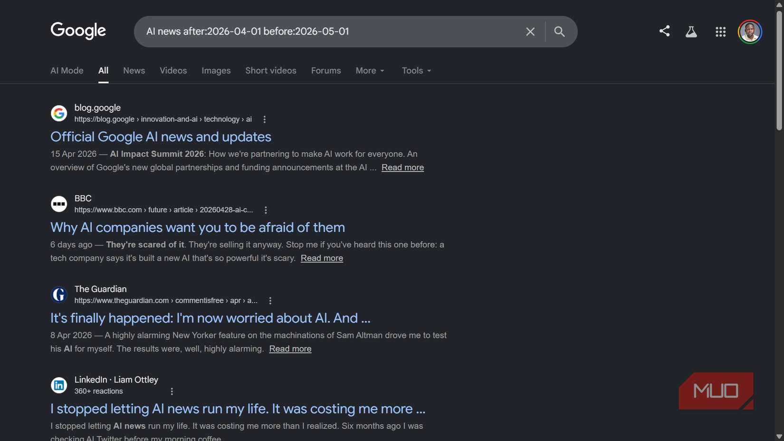Click Read more under the Guardian result
This screenshot has height=441, width=784.
[290, 349]
